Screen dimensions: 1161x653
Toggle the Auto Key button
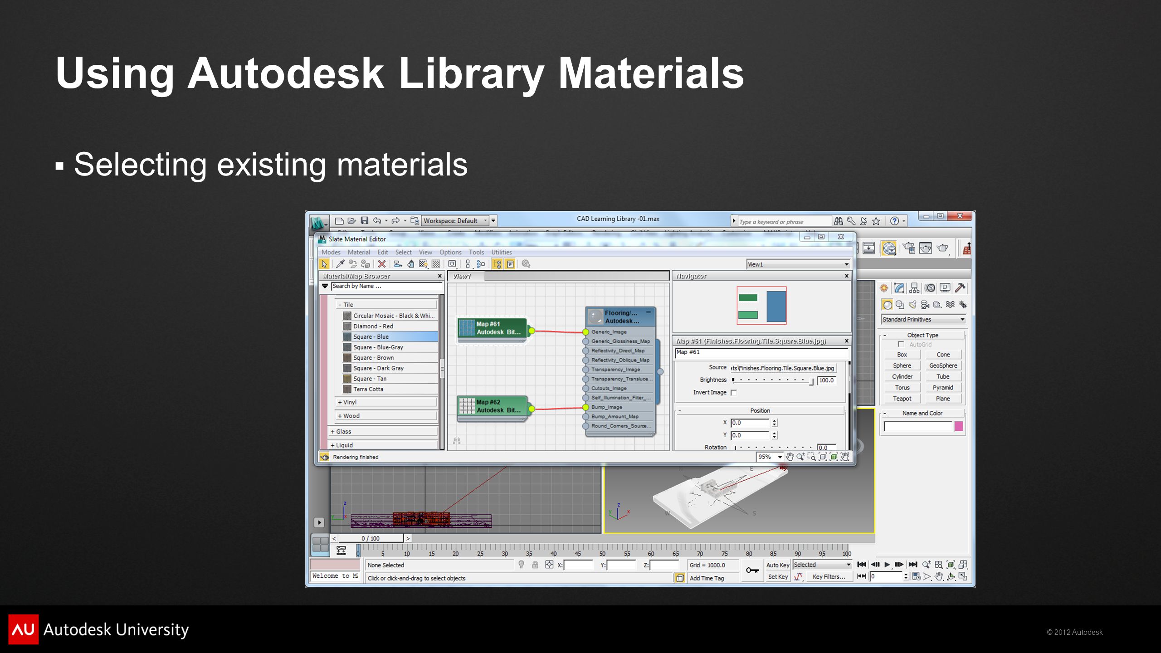point(778,565)
